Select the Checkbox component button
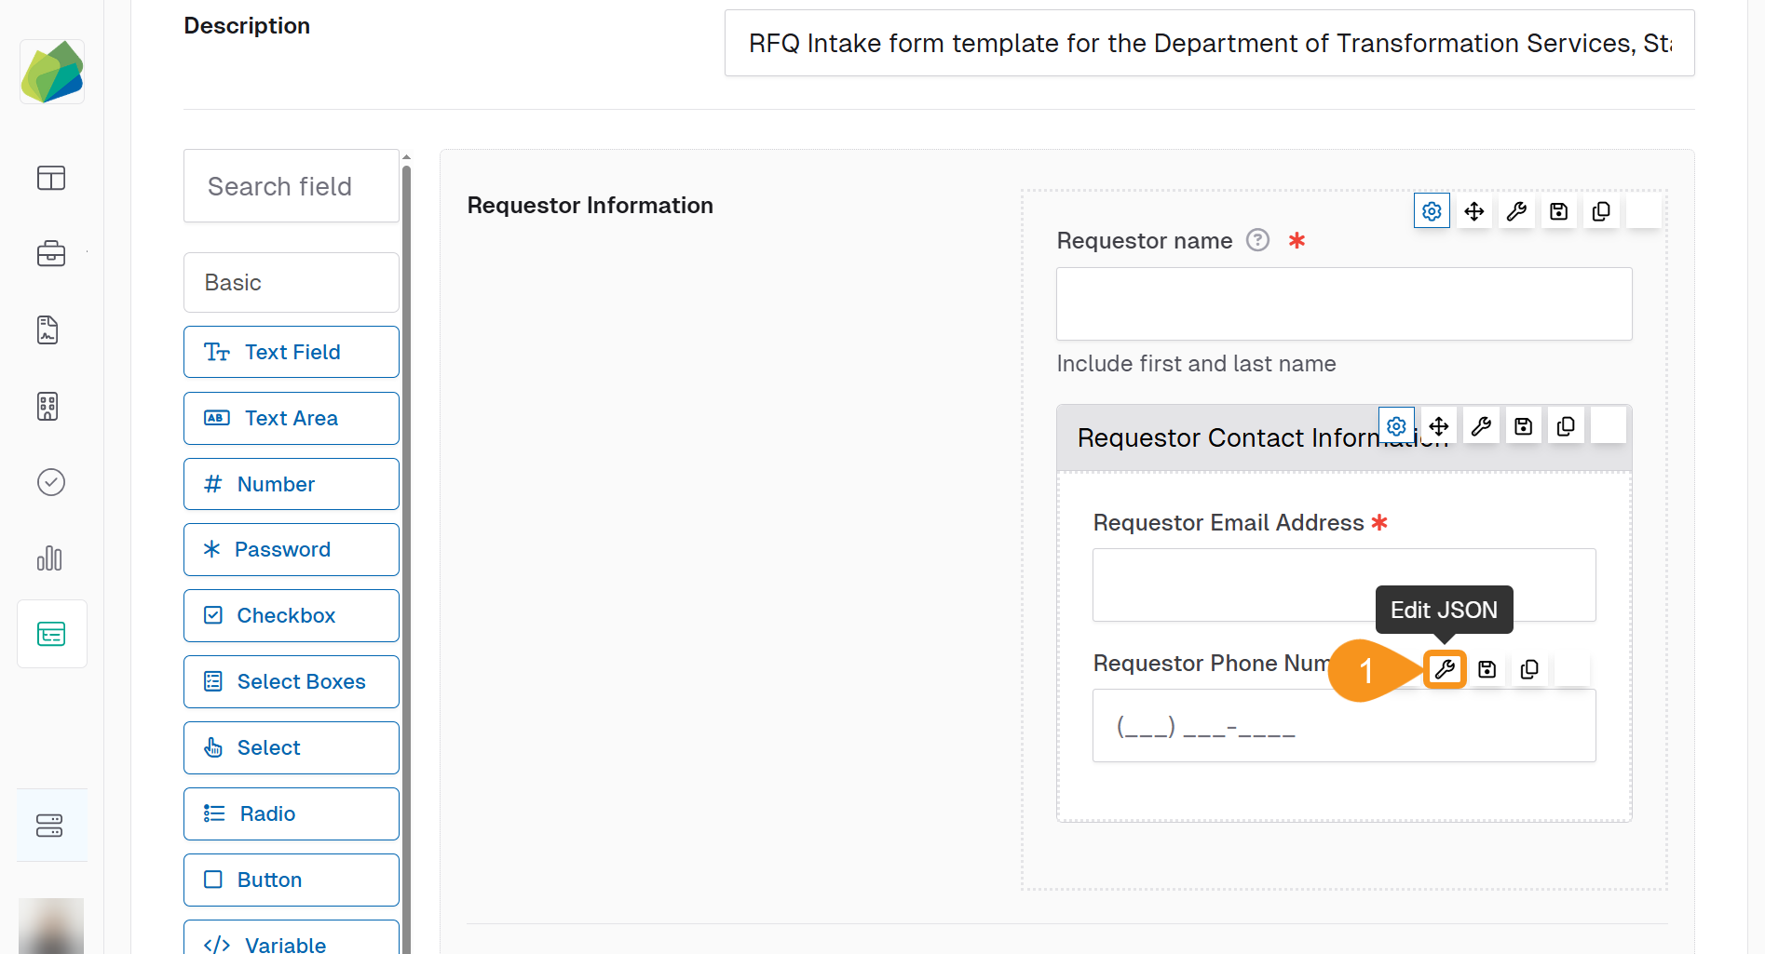This screenshot has height=954, width=1765. 291,615
